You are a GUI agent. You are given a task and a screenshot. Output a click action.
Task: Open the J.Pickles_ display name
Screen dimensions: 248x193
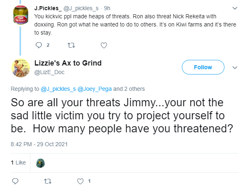pyautogui.click(x=48, y=8)
